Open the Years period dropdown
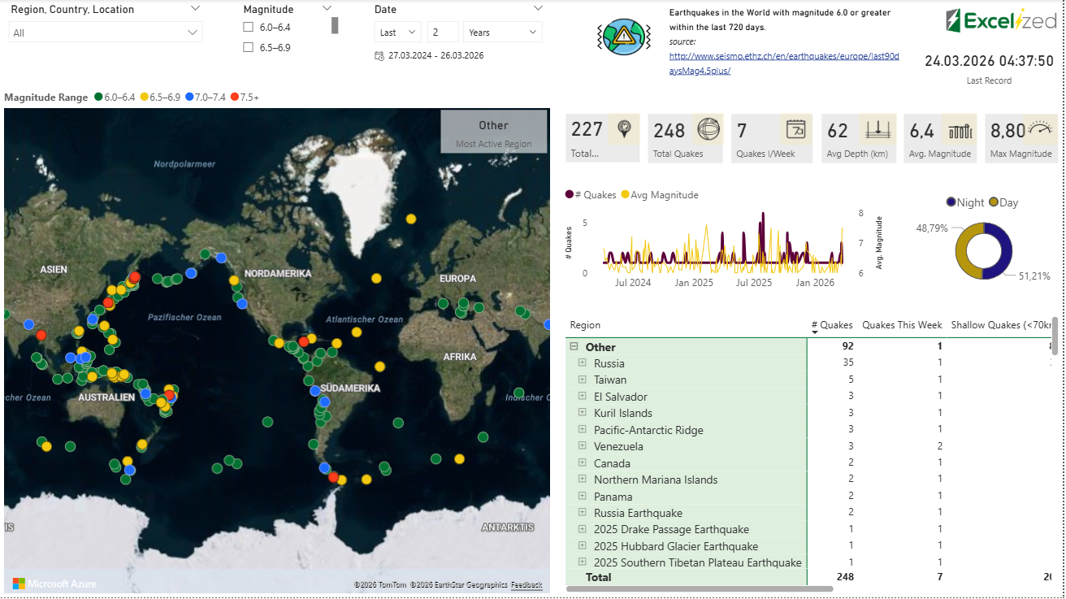The height and width of the screenshot is (599, 1066). 502,33
